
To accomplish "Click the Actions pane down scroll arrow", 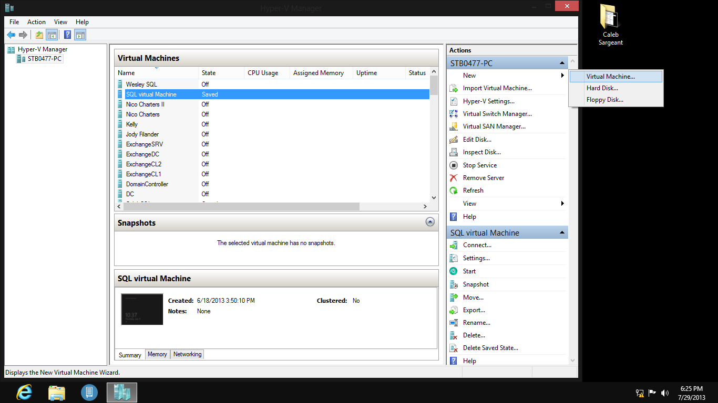I will point(573,360).
